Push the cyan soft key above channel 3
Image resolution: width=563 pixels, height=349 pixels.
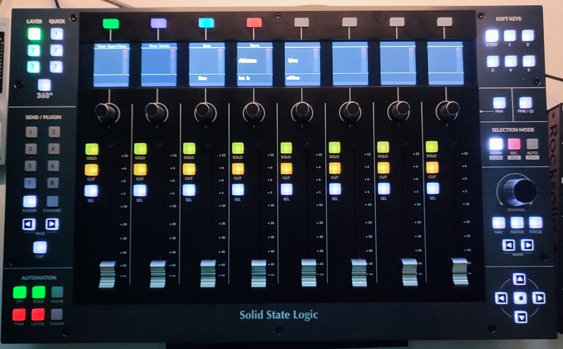206,23
